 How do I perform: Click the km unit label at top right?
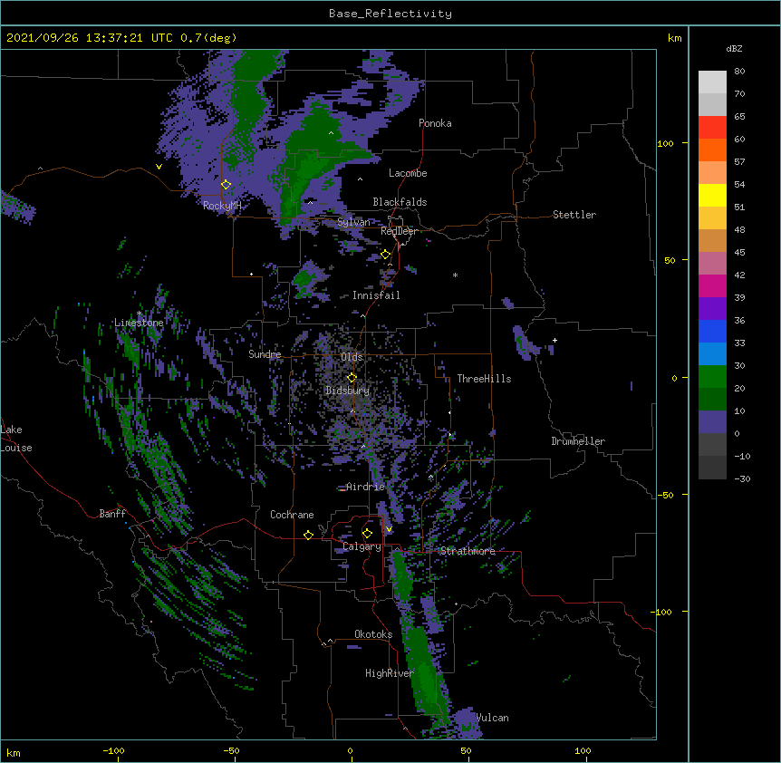tap(675, 38)
